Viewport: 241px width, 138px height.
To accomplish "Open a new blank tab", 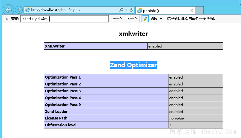I will coord(199,10).
